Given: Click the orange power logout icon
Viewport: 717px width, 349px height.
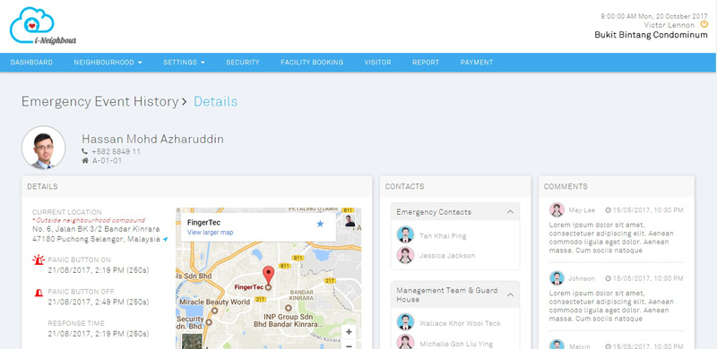Looking at the screenshot, I should pyautogui.click(x=704, y=24).
